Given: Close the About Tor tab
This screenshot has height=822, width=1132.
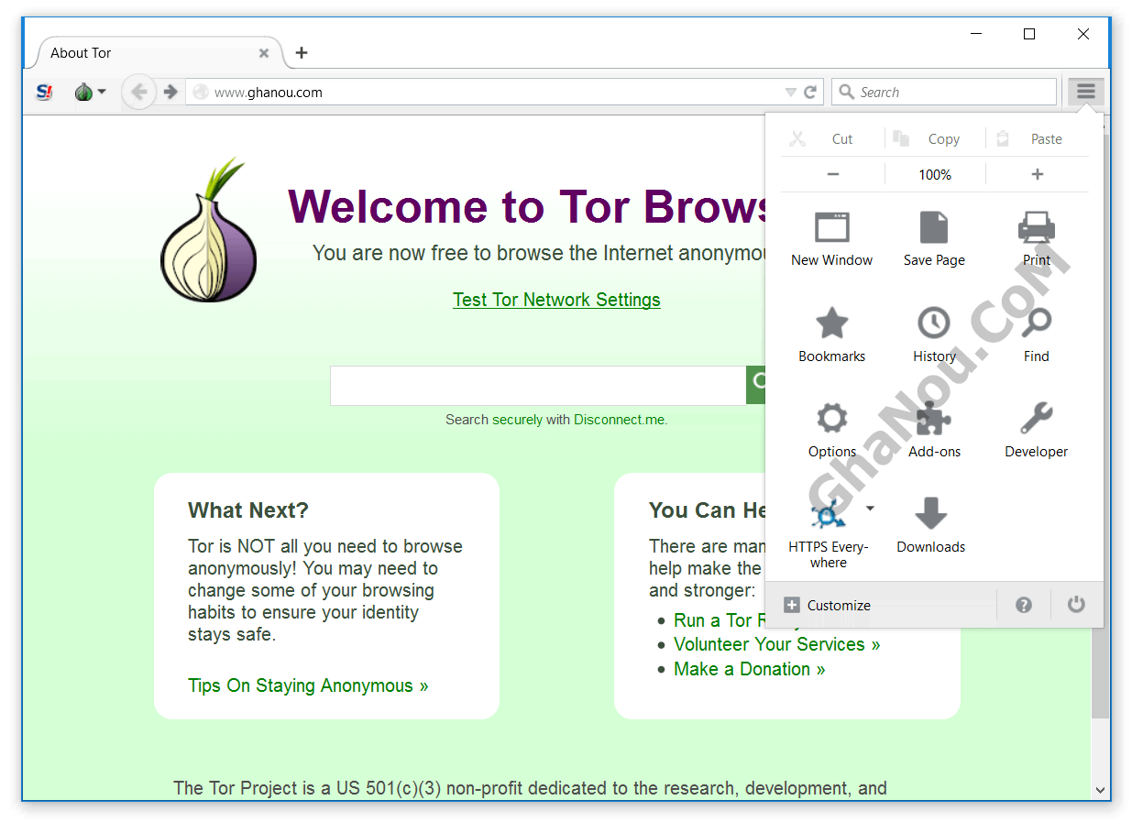Looking at the screenshot, I should pos(264,53).
